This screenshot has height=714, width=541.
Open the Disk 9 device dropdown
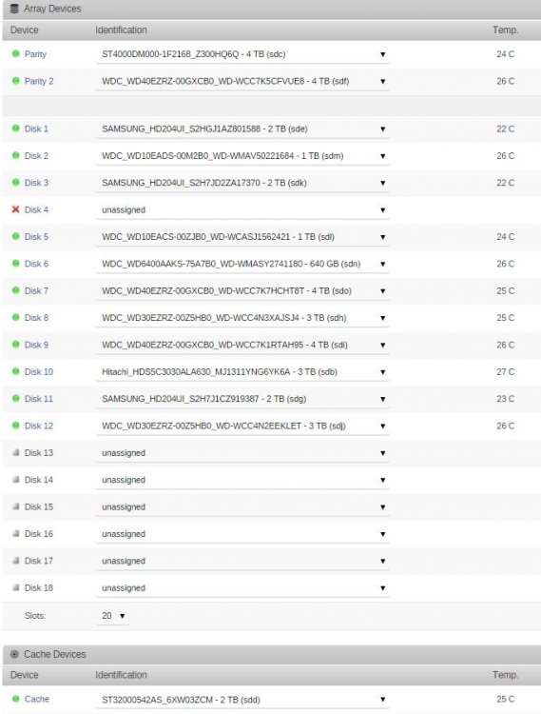242,345
